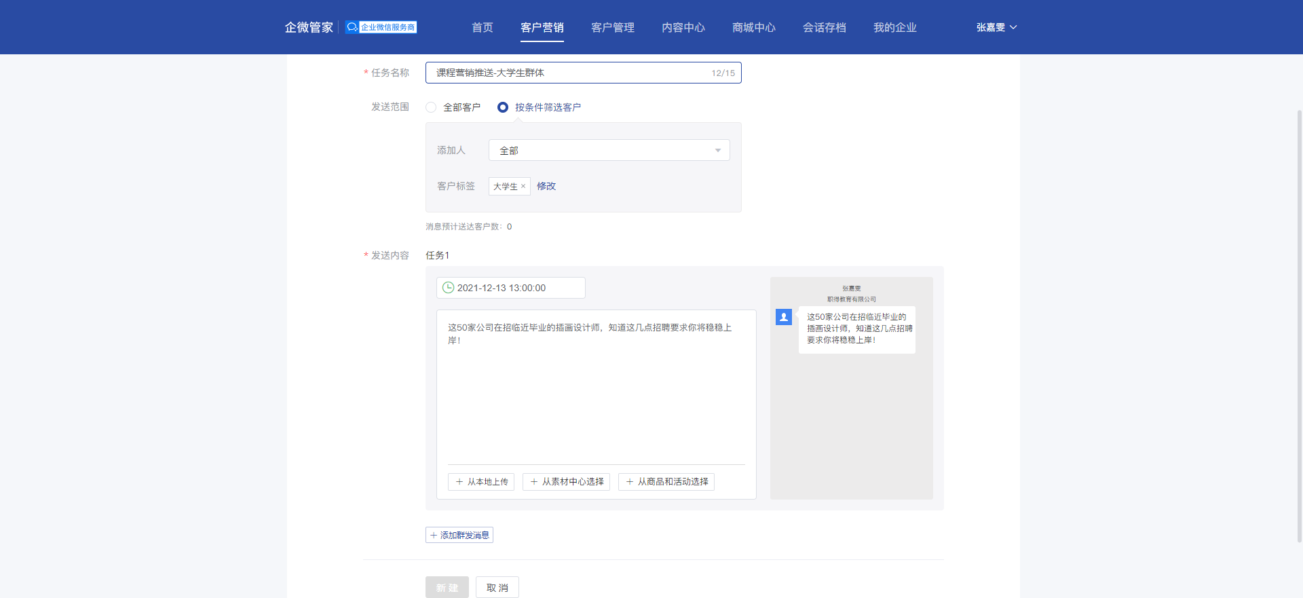
Task: Open the 2021-12-13 13:00:00 date-time picker
Action: (511, 288)
